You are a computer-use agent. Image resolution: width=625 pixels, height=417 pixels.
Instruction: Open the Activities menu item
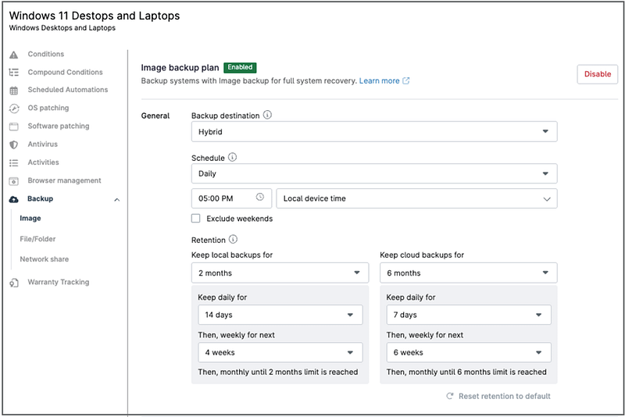[x=44, y=162]
